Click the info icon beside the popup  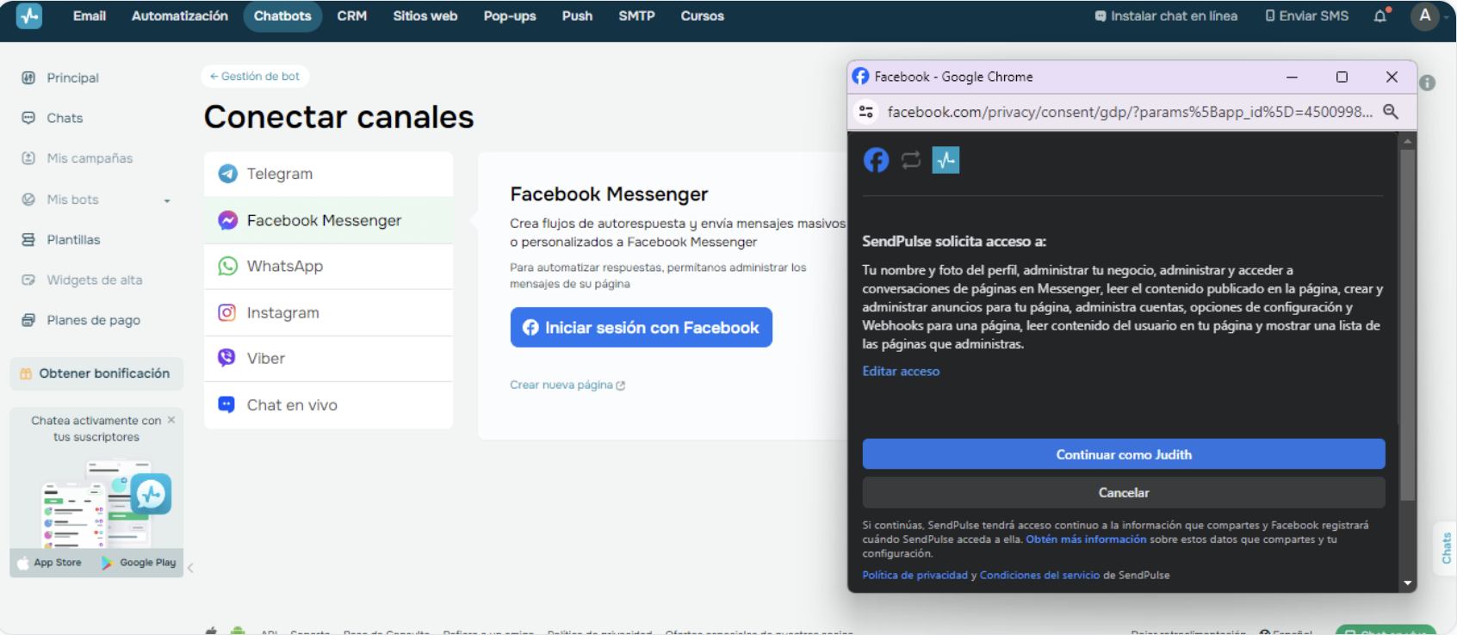[1427, 83]
